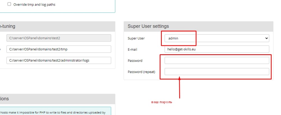Click the disabled site root path field
This screenshot has width=281, height=115.
[x=59, y=38]
